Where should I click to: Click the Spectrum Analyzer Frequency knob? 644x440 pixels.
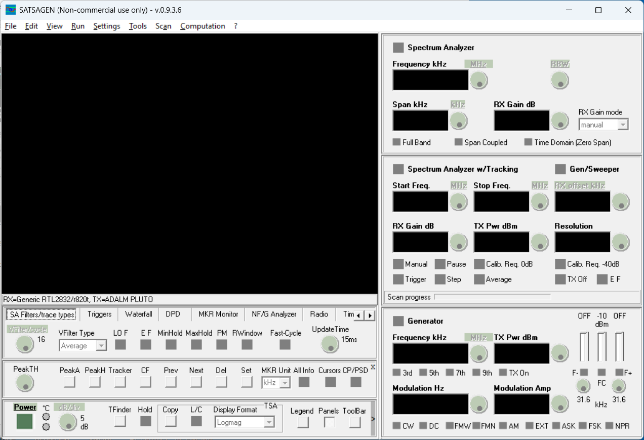(478, 80)
